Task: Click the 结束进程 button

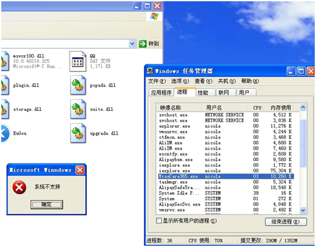Action: coord(286,222)
